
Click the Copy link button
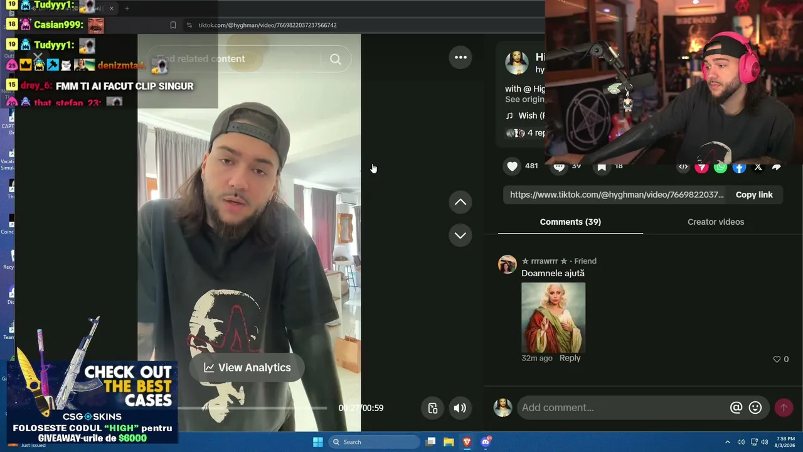click(x=754, y=195)
